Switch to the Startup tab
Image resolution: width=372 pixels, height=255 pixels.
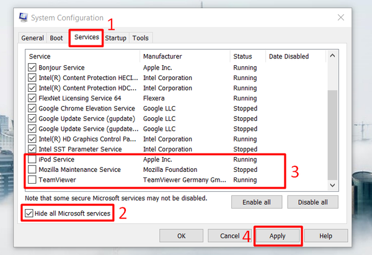(115, 38)
